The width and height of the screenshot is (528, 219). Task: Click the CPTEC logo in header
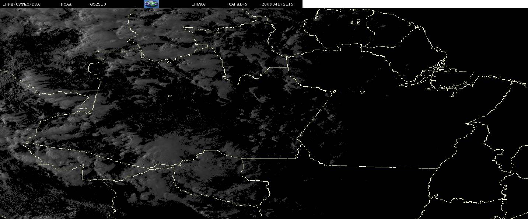151,4
